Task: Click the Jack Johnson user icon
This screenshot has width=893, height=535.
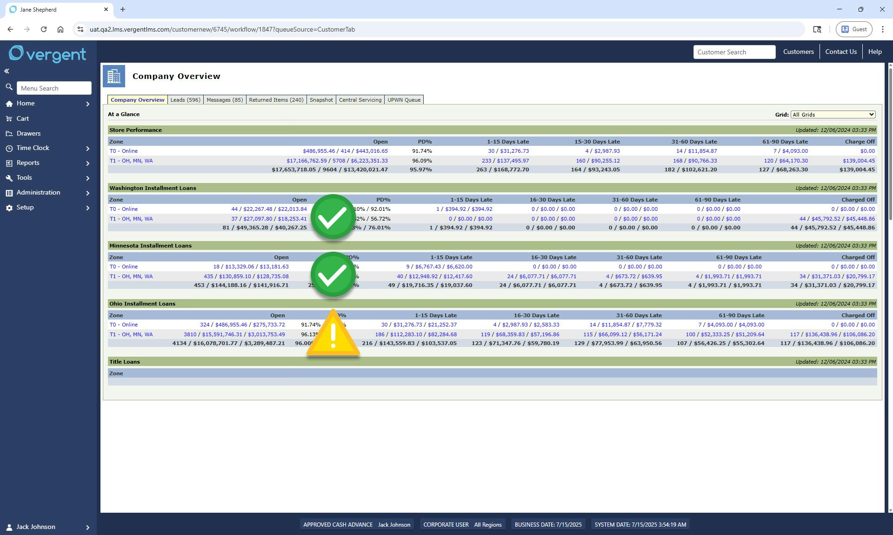Action: 9,527
